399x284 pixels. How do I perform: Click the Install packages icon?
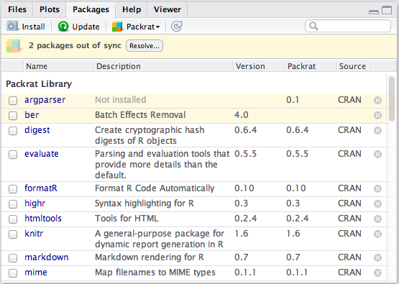pos(12,26)
